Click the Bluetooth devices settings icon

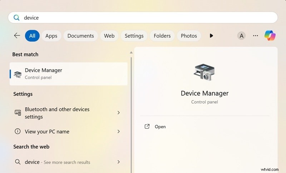point(18,113)
